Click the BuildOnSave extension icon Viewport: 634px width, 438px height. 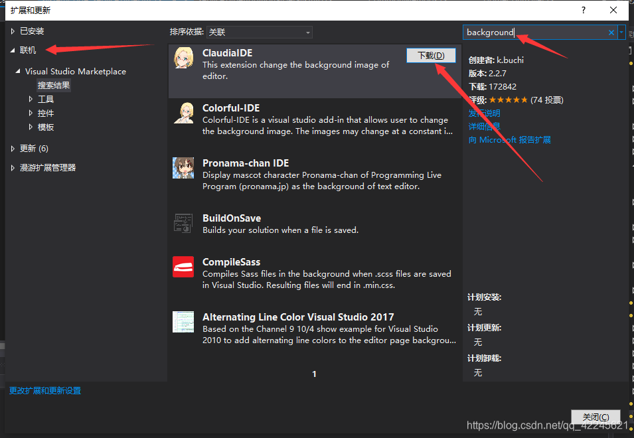click(x=183, y=223)
